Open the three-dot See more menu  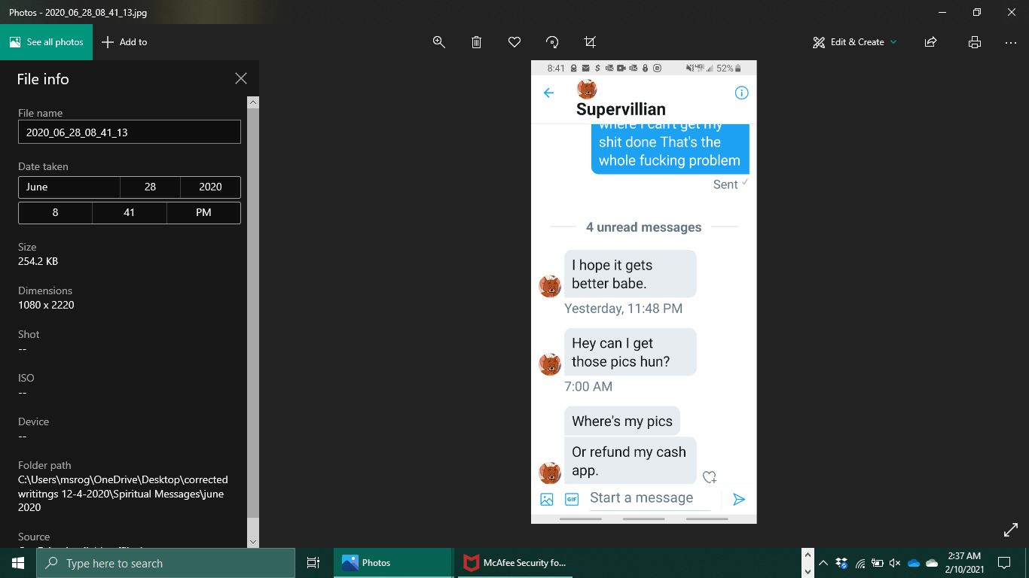point(1011,42)
